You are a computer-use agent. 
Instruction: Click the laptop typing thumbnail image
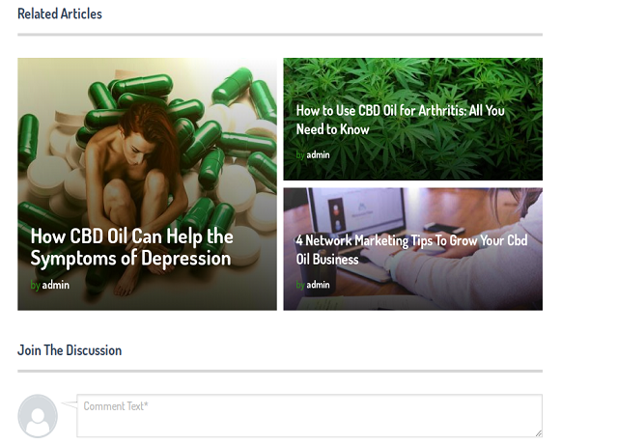[412, 249]
